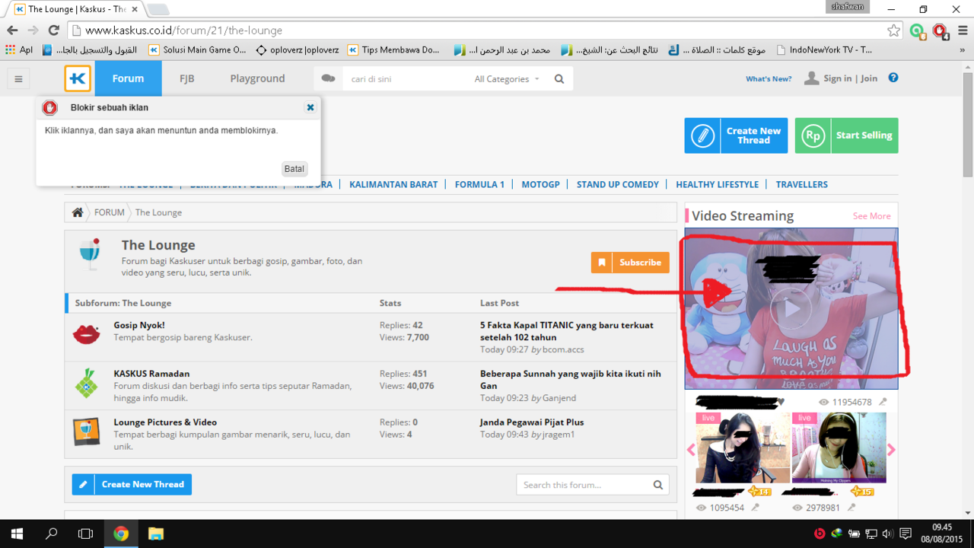Open the volume tray icon
Viewport: 974px width, 548px height.
(888, 534)
